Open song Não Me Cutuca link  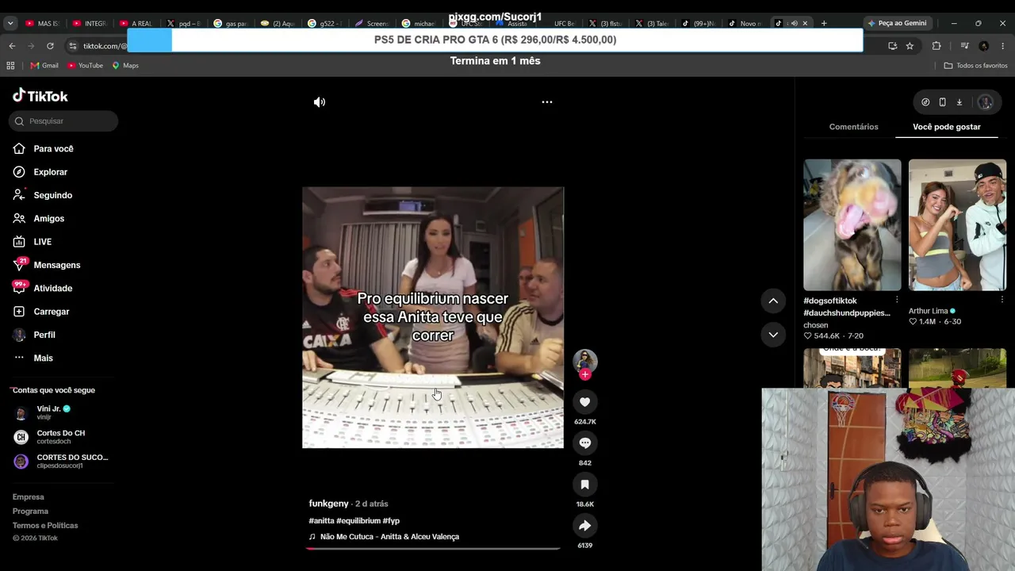click(385, 537)
